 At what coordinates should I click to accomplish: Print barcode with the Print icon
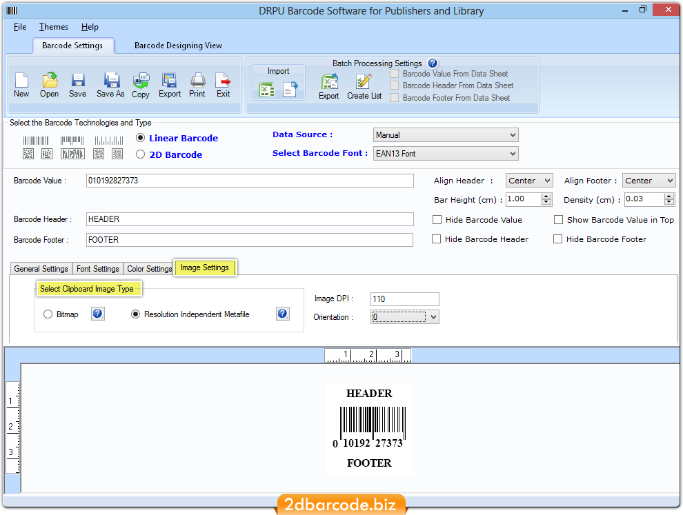click(x=197, y=81)
